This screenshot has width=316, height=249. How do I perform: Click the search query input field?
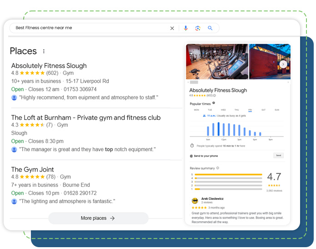coord(91,28)
